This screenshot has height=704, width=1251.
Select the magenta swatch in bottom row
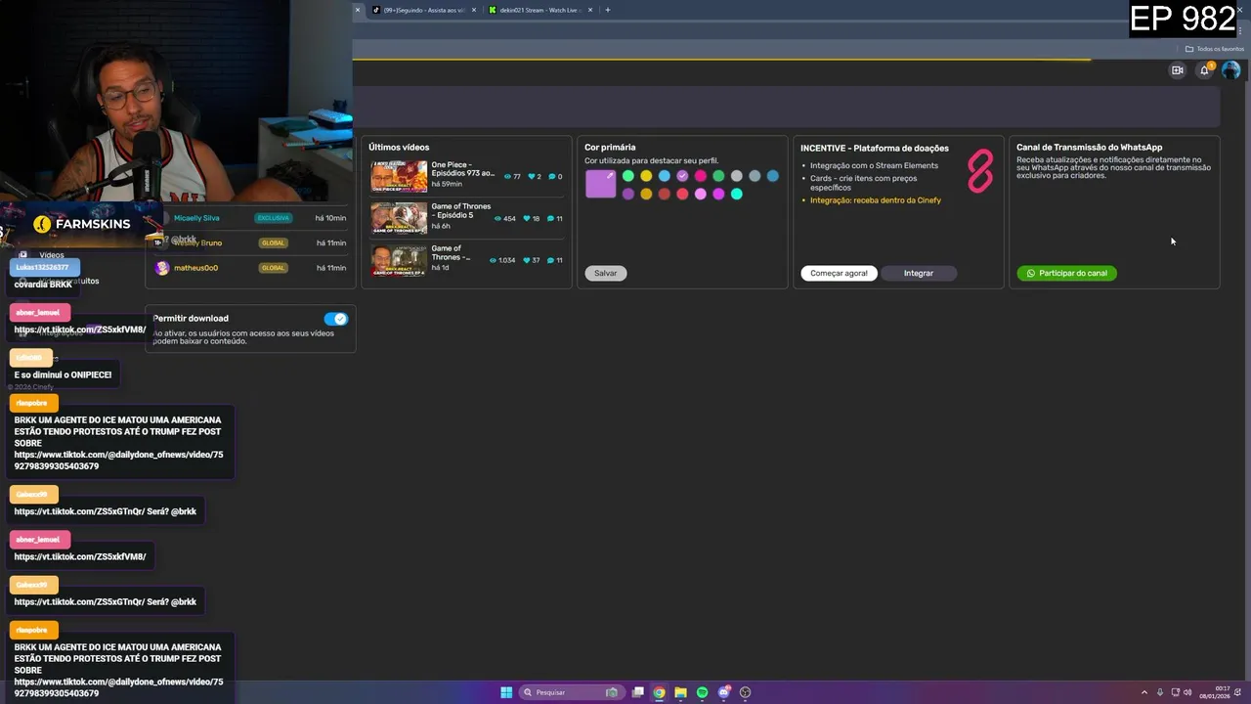718,194
